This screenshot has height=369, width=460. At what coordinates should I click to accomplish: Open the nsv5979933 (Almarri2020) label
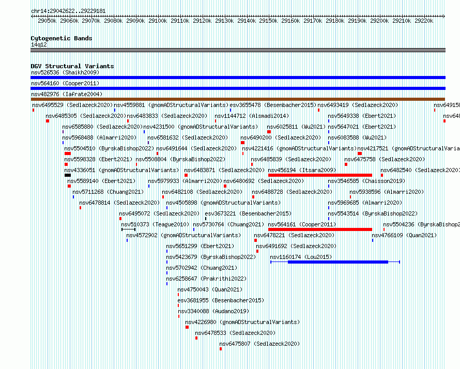(185, 181)
